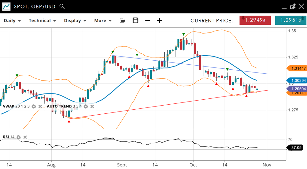
Task: Click the teal buy price 1.29512
Action: click(290, 20)
